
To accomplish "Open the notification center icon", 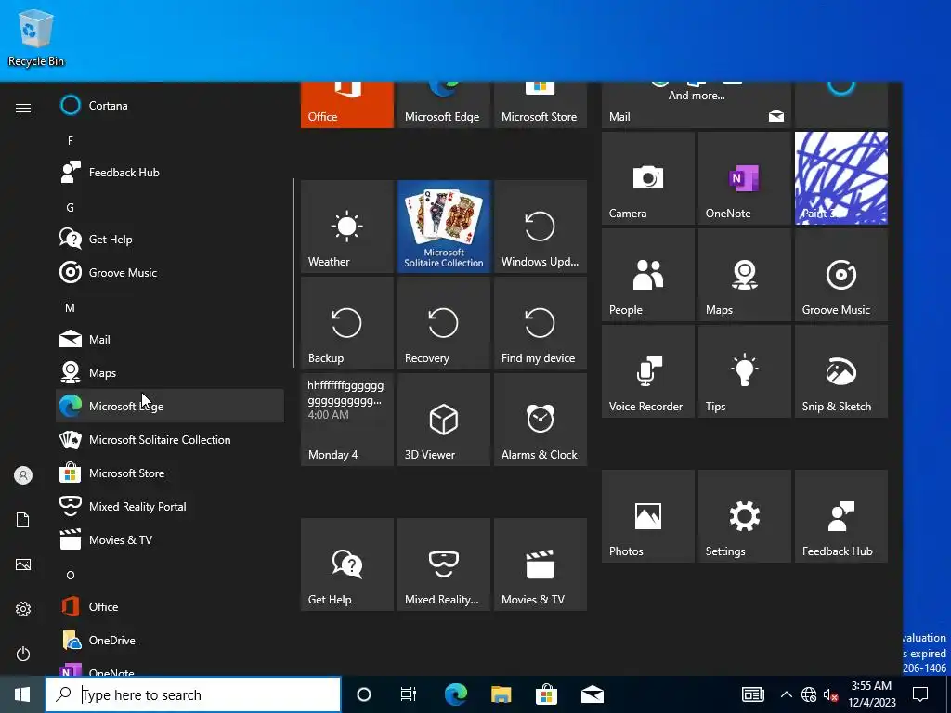I will click(x=920, y=694).
